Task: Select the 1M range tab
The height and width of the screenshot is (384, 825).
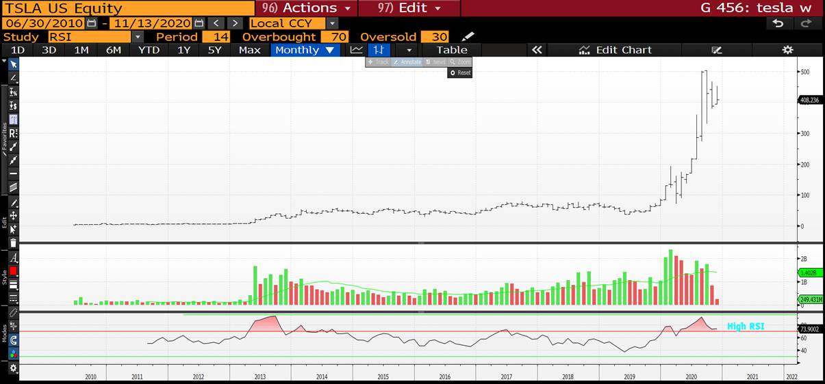Action: [x=81, y=50]
